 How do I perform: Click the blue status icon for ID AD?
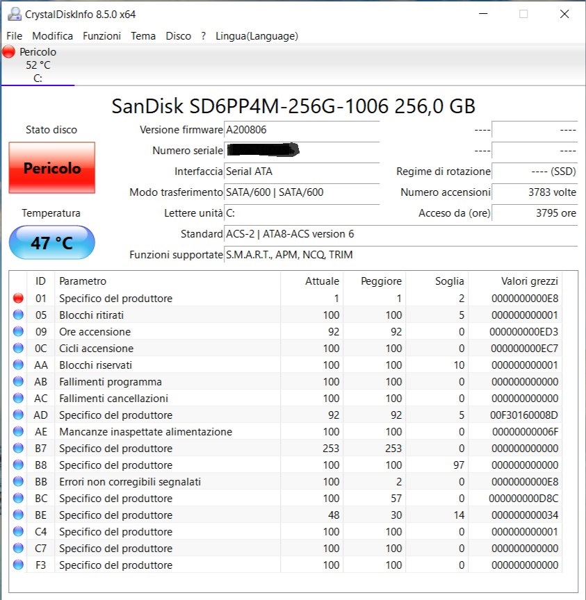click(18, 415)
